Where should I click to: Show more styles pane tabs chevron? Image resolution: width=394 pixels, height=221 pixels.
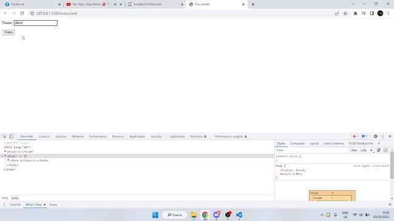379,143
